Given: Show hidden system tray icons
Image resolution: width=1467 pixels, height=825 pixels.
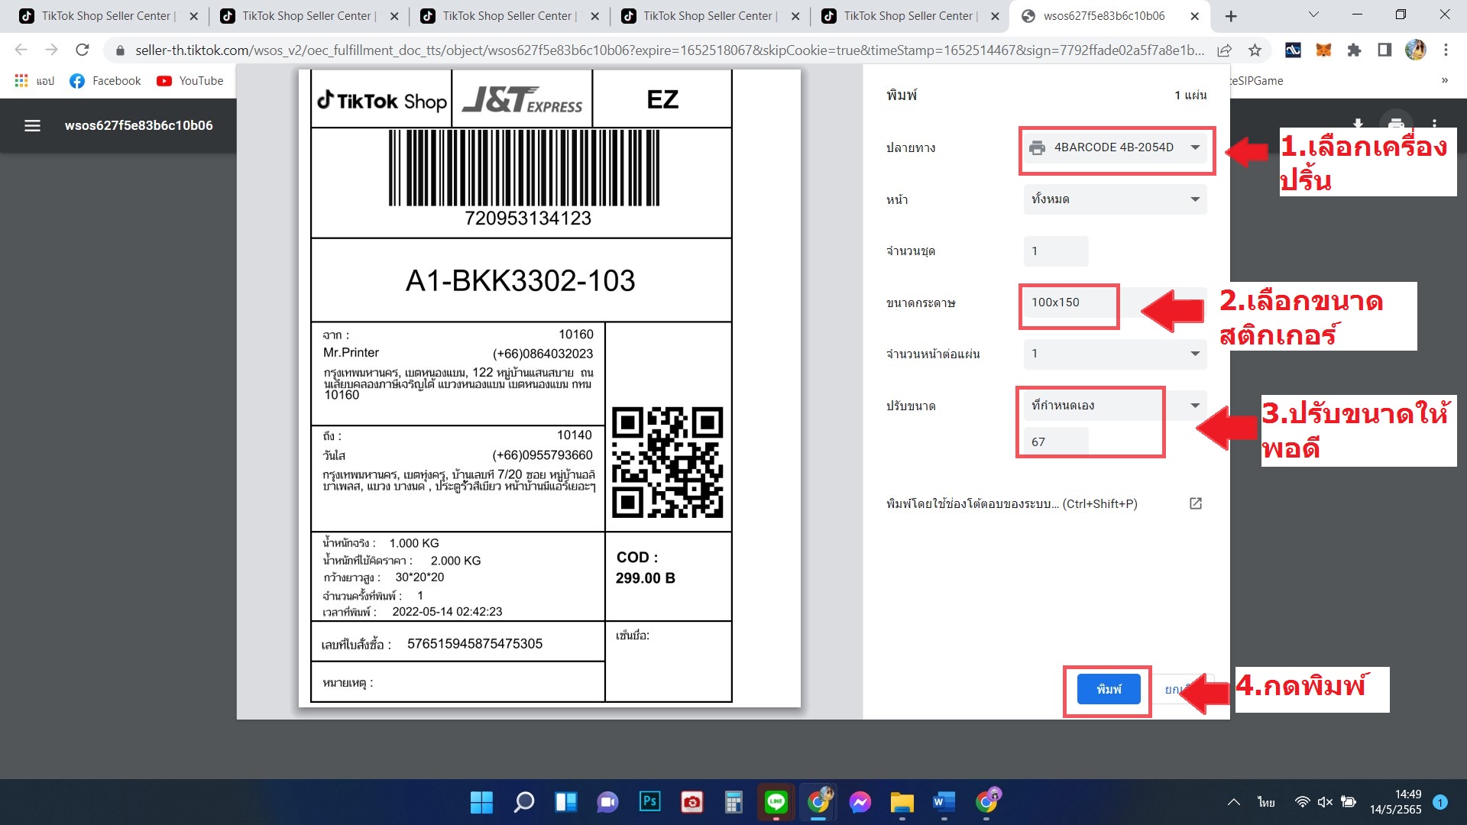Looking at the screenshot, I should pyautogui.click(x=1233, y=802).
